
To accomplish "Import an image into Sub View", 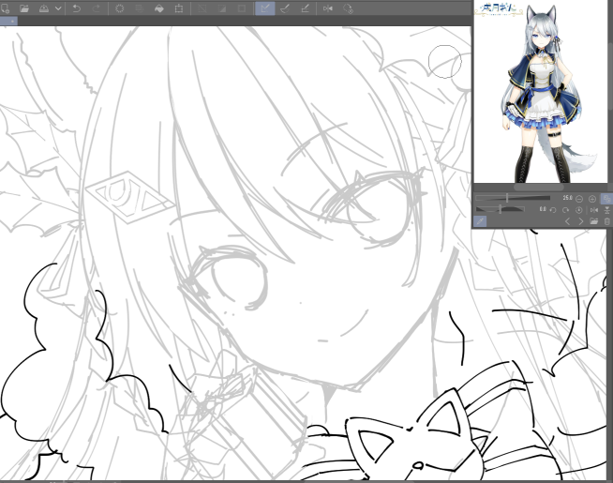I will tap(594, 221).
